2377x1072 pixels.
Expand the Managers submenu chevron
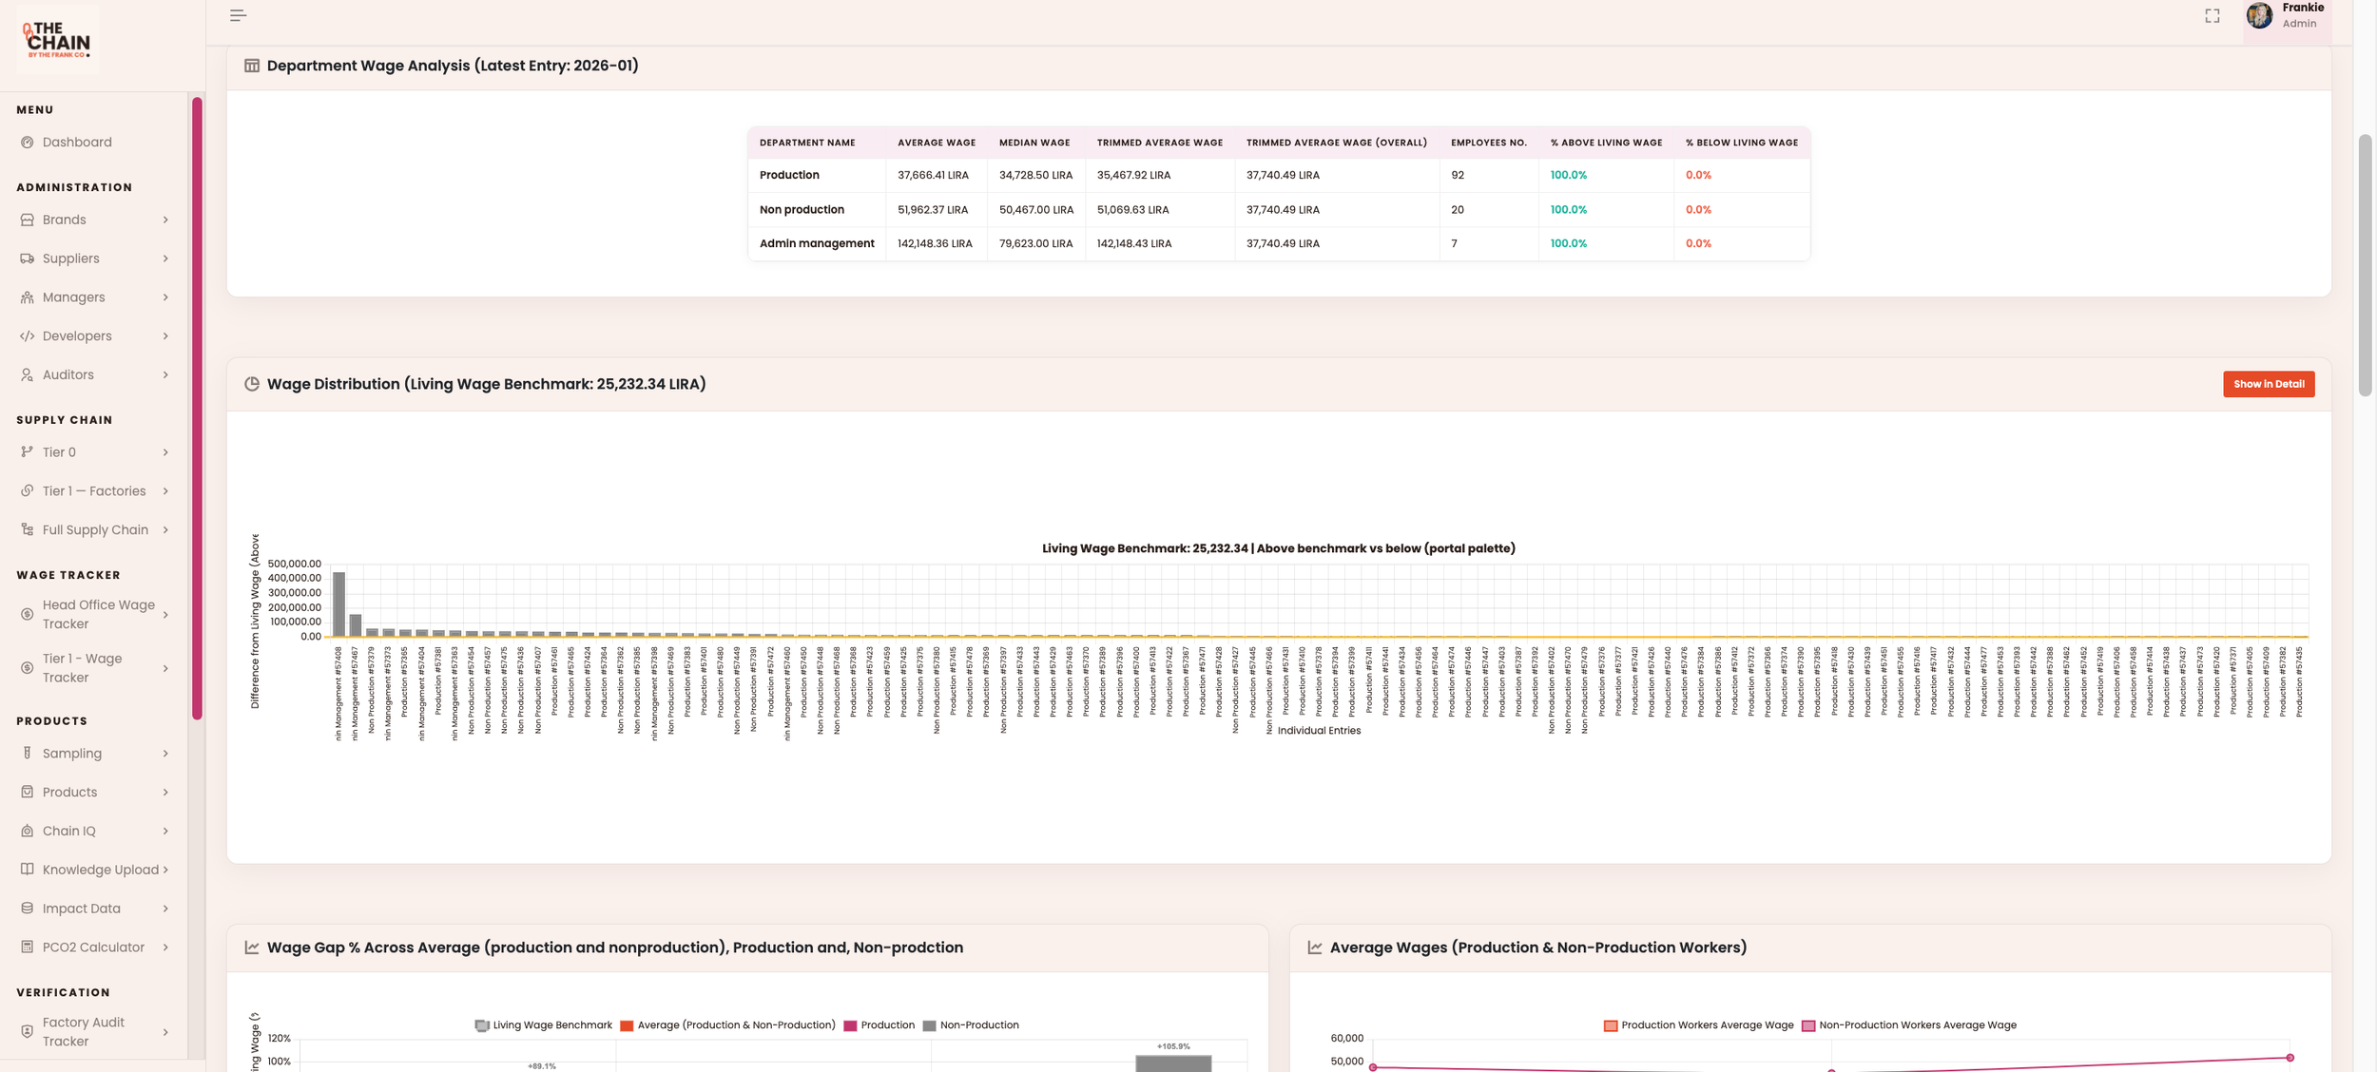pyautogui.click(x=165, y=297)
